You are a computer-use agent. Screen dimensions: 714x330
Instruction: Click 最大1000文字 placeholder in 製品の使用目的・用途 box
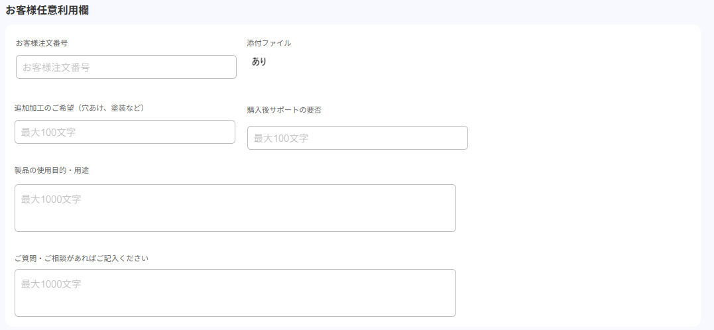coord(51,199)
